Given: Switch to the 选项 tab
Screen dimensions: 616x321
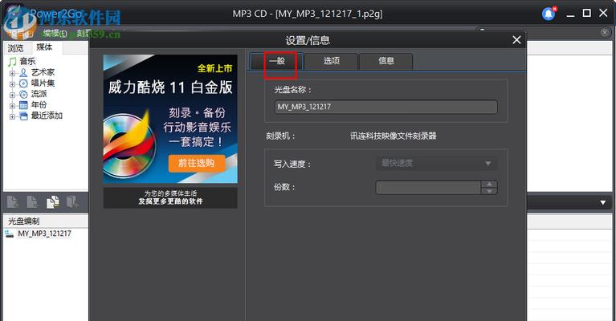Looking at the screenshot, I should click(x=331, y=61).
